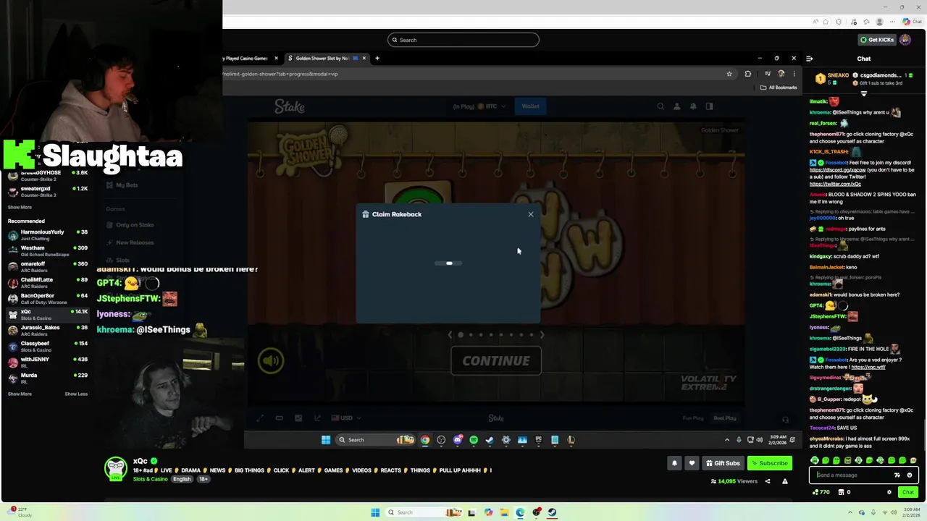927x521 pixels.
Task: Collapse the chat panel arrow icon
Action: pyautogui.click(x=810, y=59)
